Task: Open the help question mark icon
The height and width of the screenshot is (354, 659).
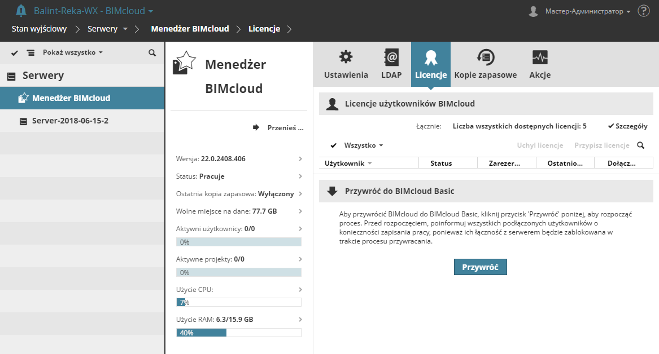Action: tap(643, 11)
